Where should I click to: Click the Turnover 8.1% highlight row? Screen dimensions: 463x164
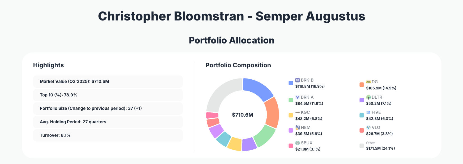(x=108, y=135)
